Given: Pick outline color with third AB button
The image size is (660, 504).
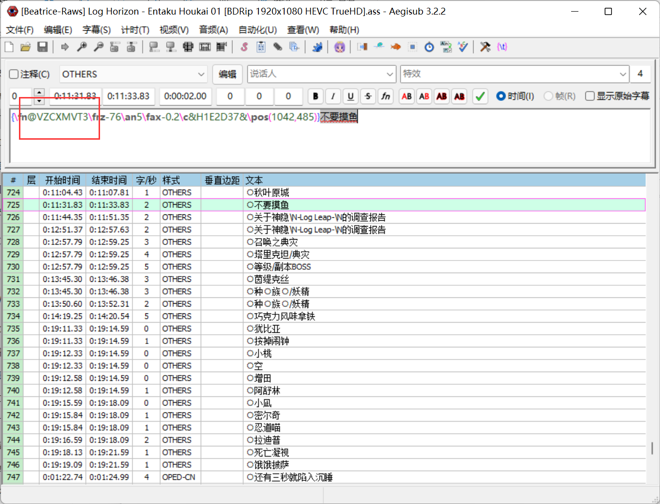Looking at the screenshot, I should coord(442,96).
